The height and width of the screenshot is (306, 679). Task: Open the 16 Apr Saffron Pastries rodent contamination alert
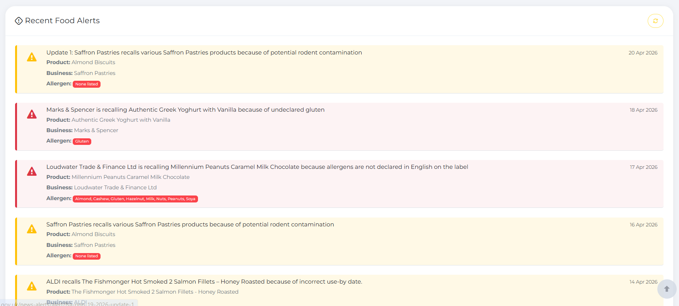[x=190, y=224]
